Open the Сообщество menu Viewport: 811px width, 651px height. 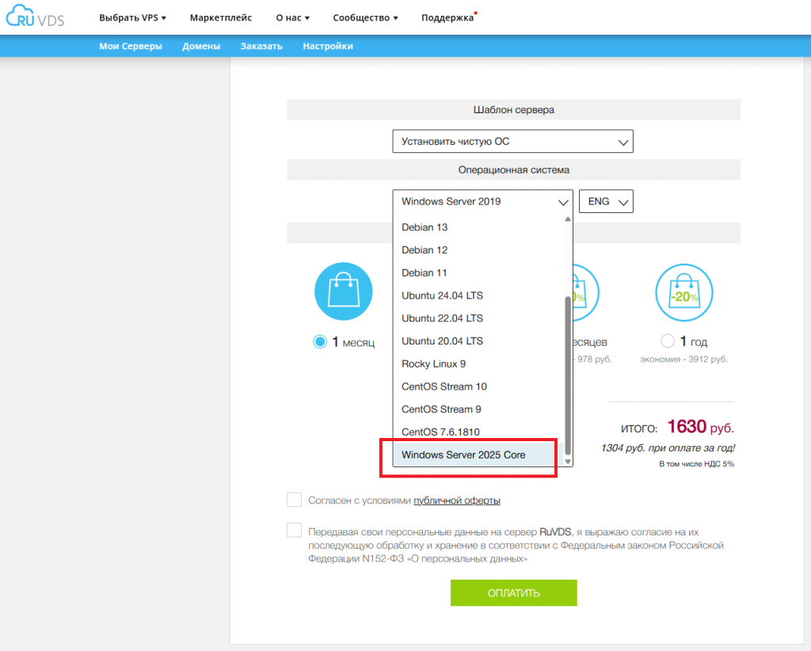click(x=365, y=17)
